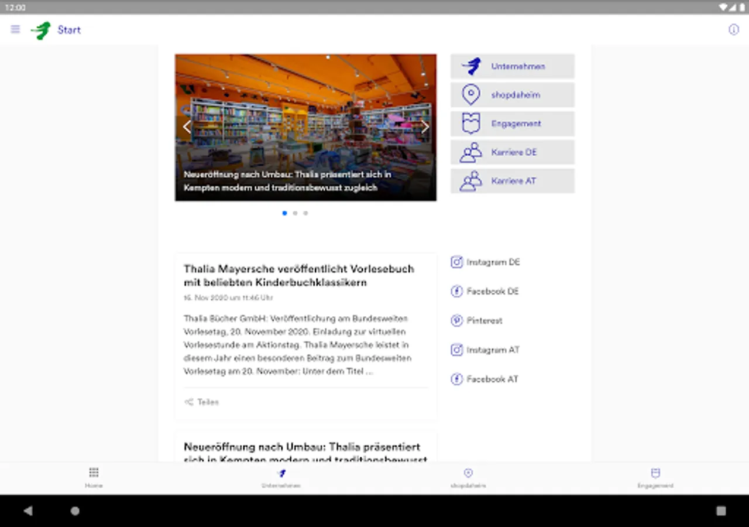Switch to the Home bottom tab
The width and height of the screenshot is (749, 527).
[94, 478]
